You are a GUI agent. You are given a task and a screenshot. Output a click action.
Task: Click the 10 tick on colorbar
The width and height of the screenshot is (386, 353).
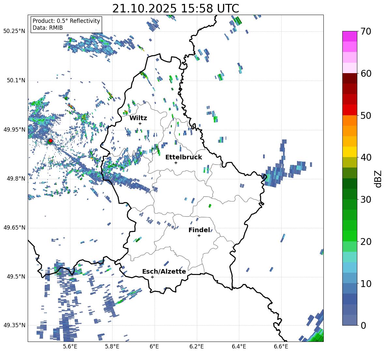pyautogui.click(x=365, y=283)
